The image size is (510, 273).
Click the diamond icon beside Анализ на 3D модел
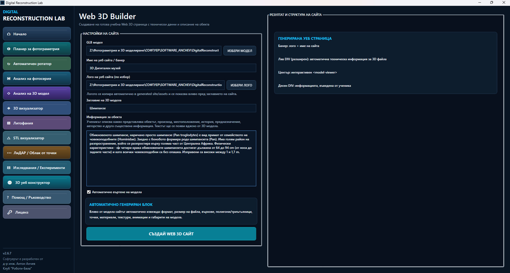pyautogui.click(x=9, y=93)
